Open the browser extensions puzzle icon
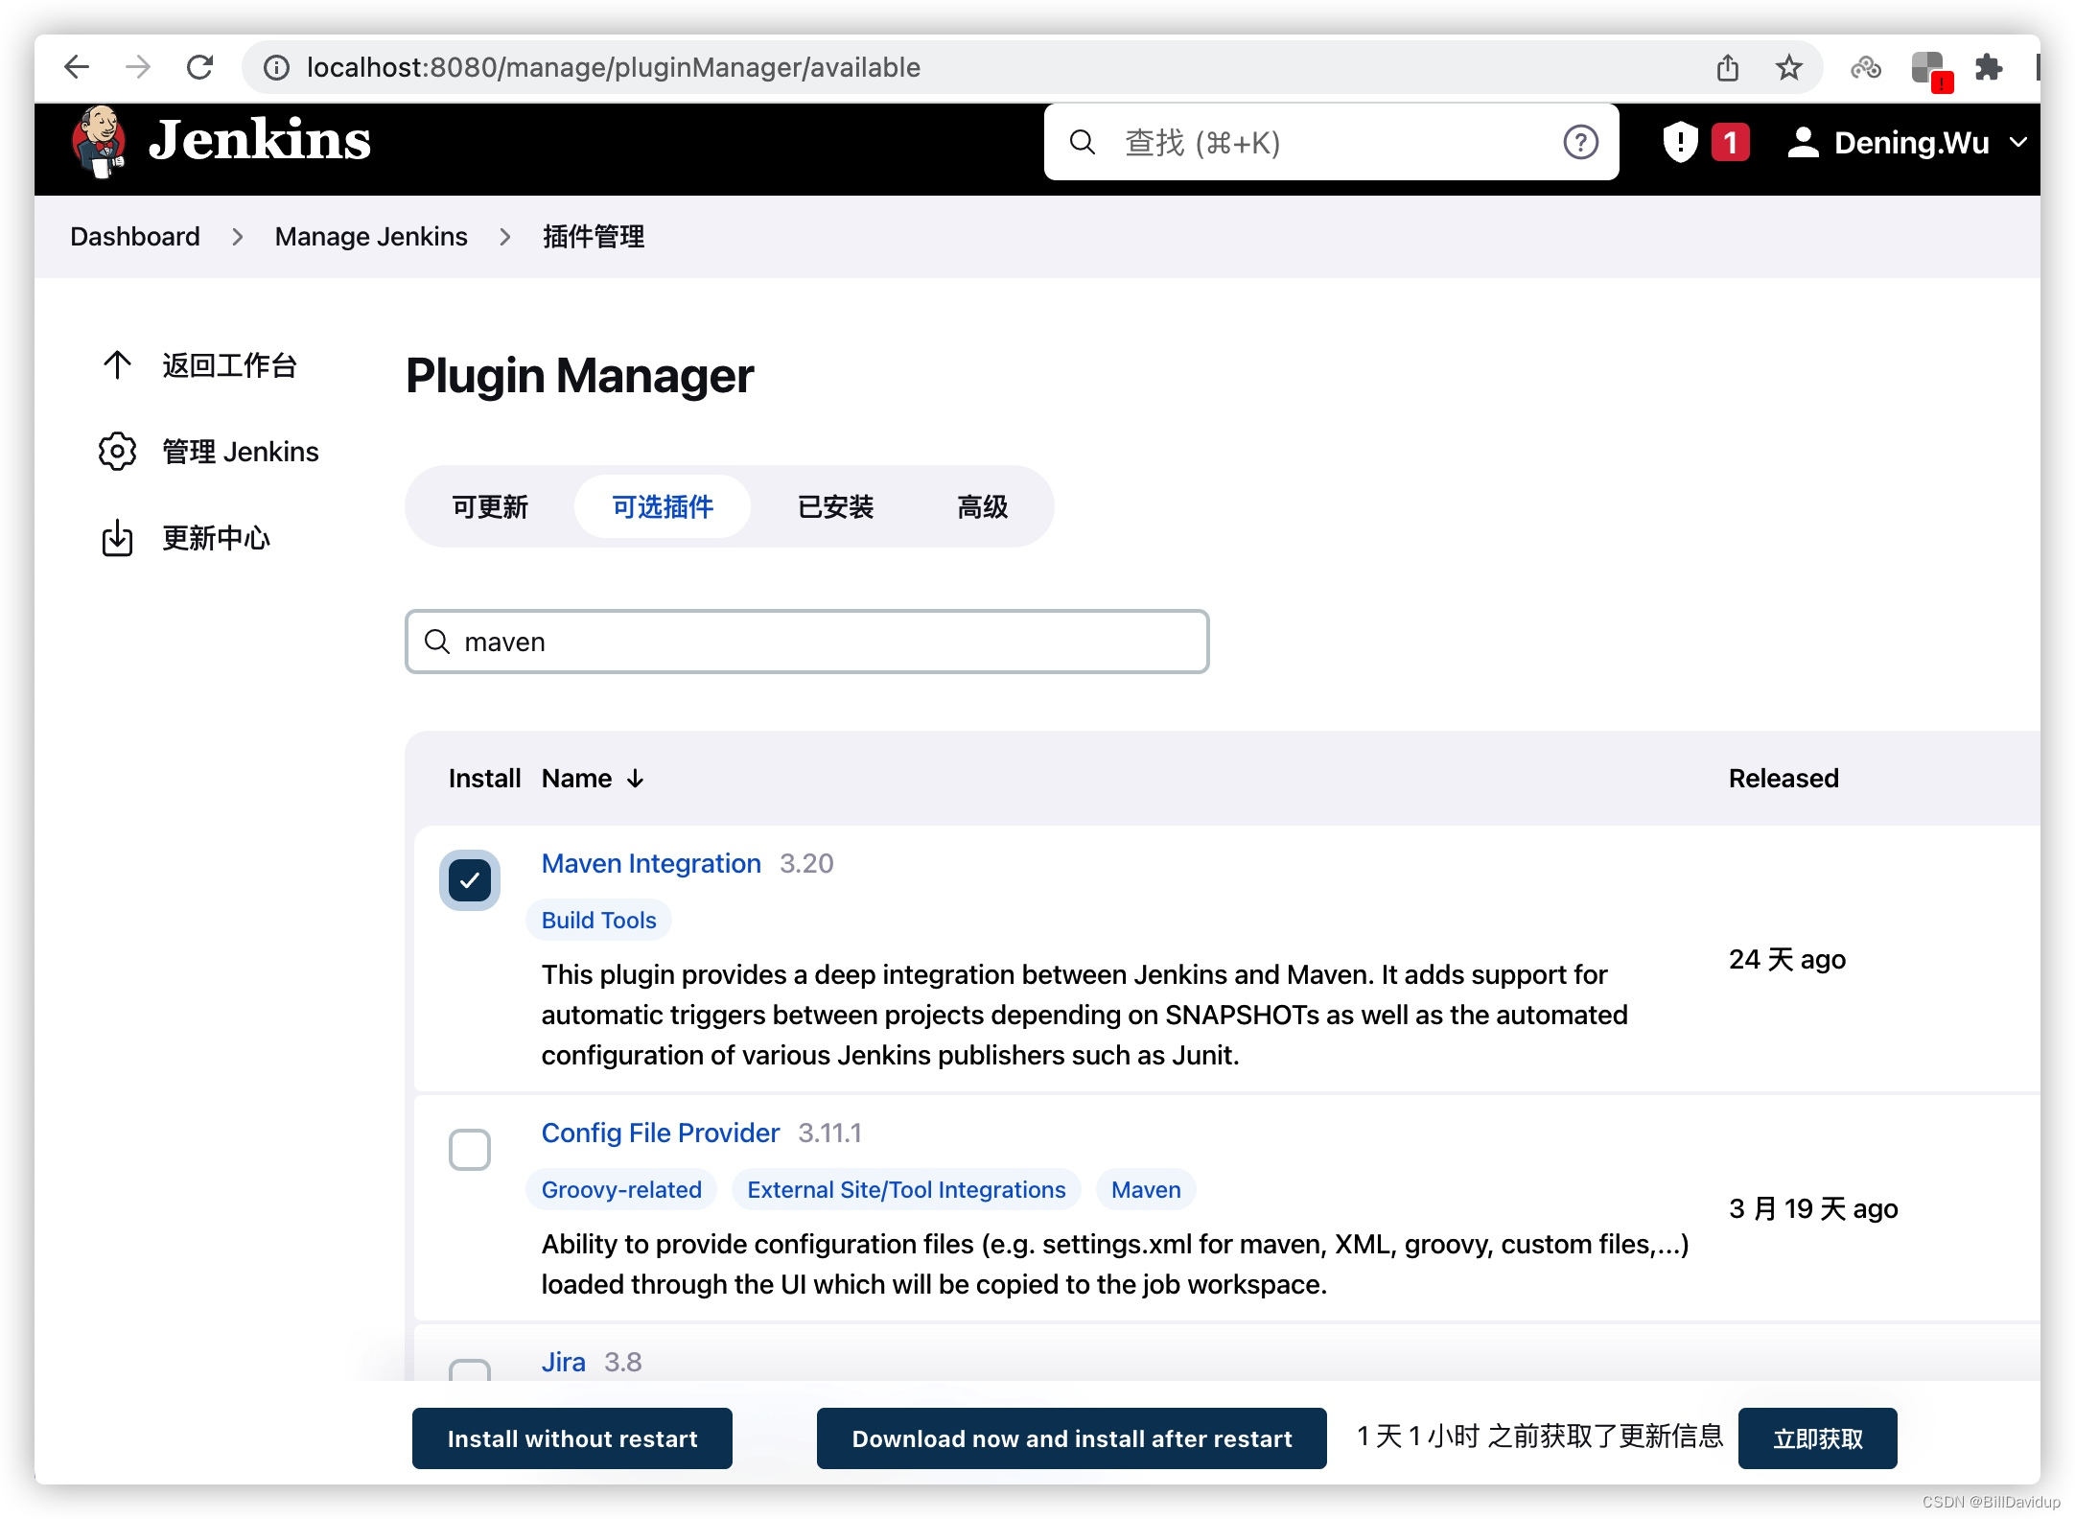The image size is (2075, 1519). [x=1989, y=67]
